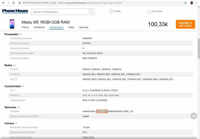Select the Características tab

click(56, 27)
